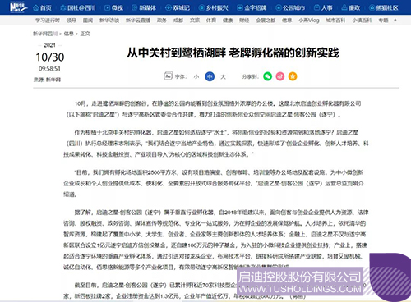411x302 pixels.
Task: Open the 熊猫社区 menu item
Action: click(384, 8)
